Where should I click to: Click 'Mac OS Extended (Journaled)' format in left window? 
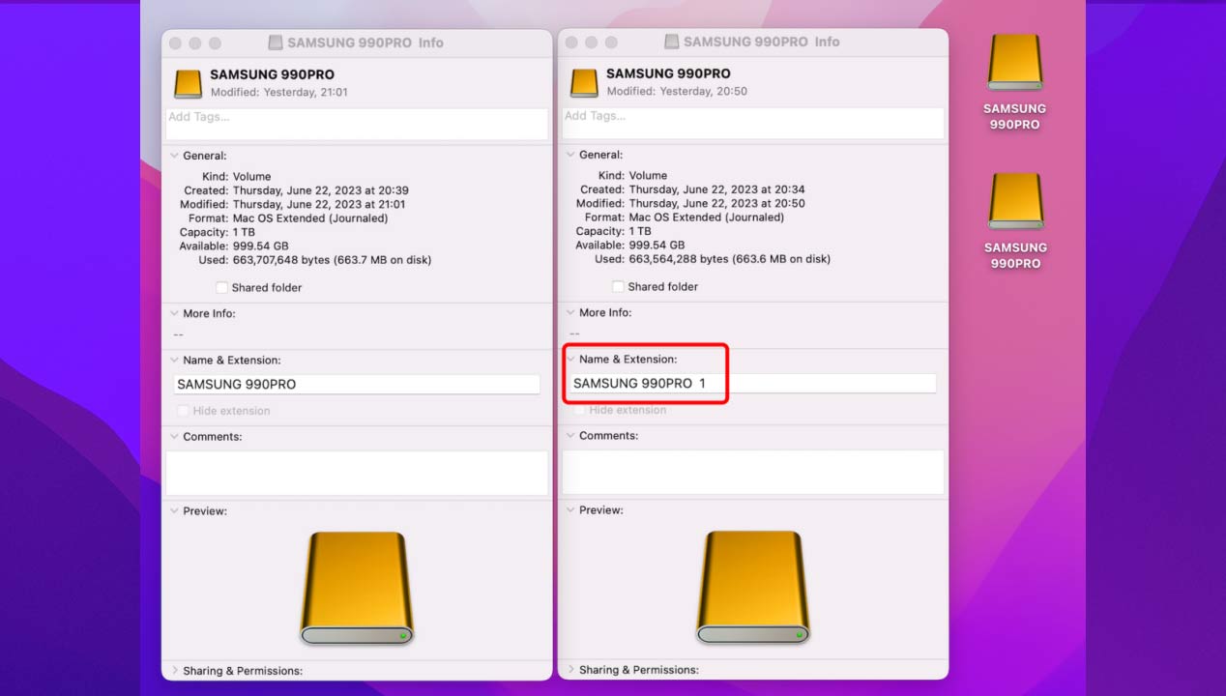(310, 218)
